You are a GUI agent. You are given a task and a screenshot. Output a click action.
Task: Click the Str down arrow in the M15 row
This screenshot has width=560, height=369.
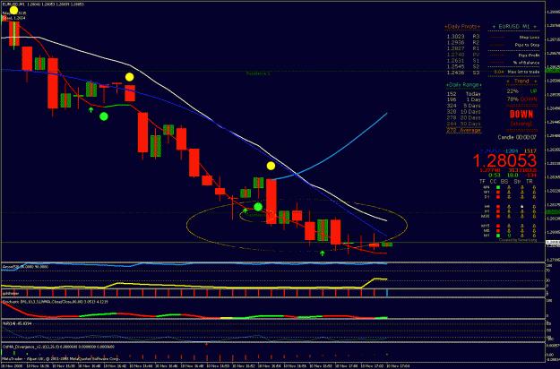(522, 226)
